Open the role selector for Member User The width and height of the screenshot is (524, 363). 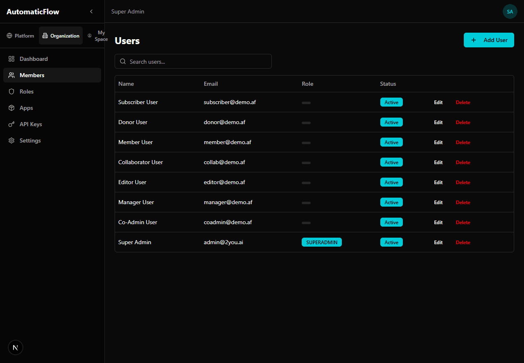point(306,143)
